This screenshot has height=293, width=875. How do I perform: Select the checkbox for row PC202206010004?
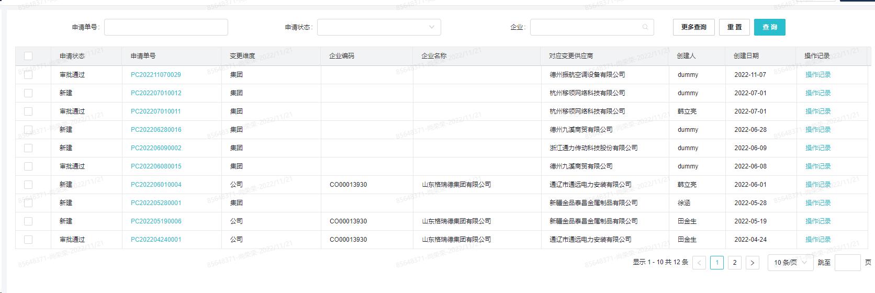28,185
